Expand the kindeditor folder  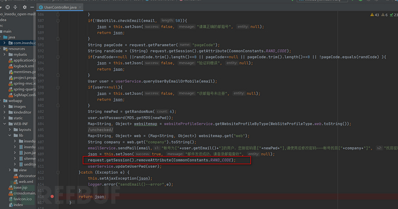point(4,112)
